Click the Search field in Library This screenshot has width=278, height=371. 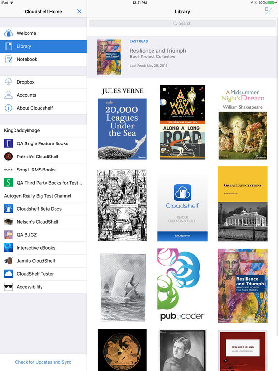[182, 23]
